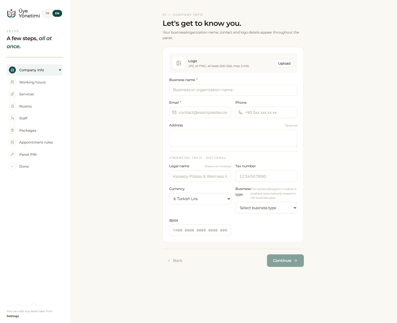Switch language to TR
397x323 pixels.
47,13
